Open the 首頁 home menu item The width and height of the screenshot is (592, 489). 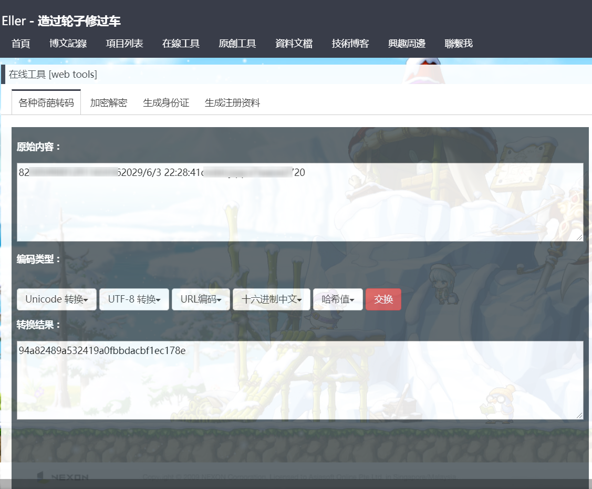[21, 44]
